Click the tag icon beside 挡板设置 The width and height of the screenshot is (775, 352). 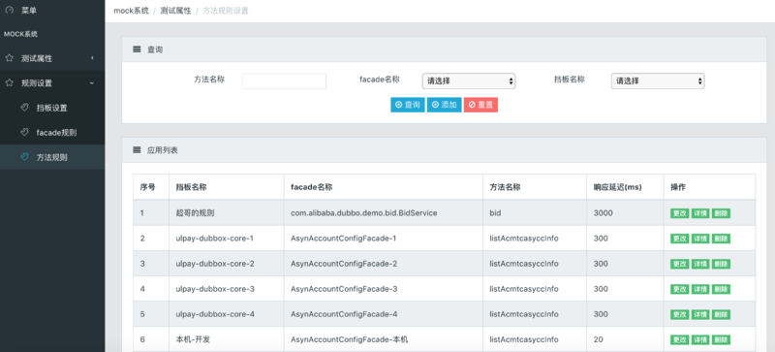pyautogui.click(x=25, y=108)
